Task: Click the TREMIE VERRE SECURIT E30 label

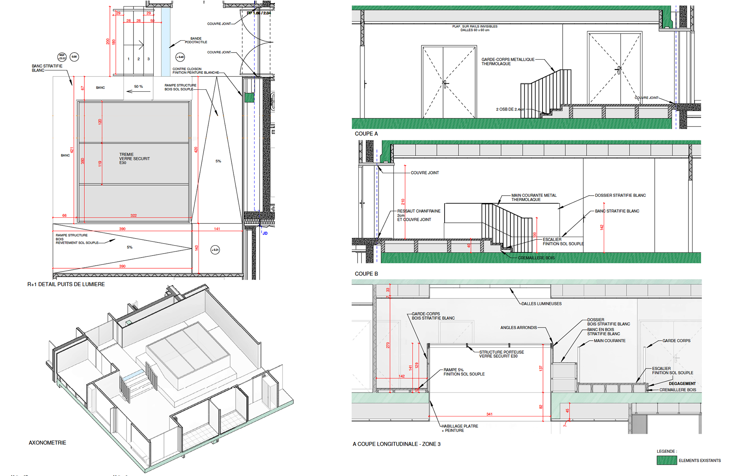Action: pyautogui.click(x=134, y=159)
